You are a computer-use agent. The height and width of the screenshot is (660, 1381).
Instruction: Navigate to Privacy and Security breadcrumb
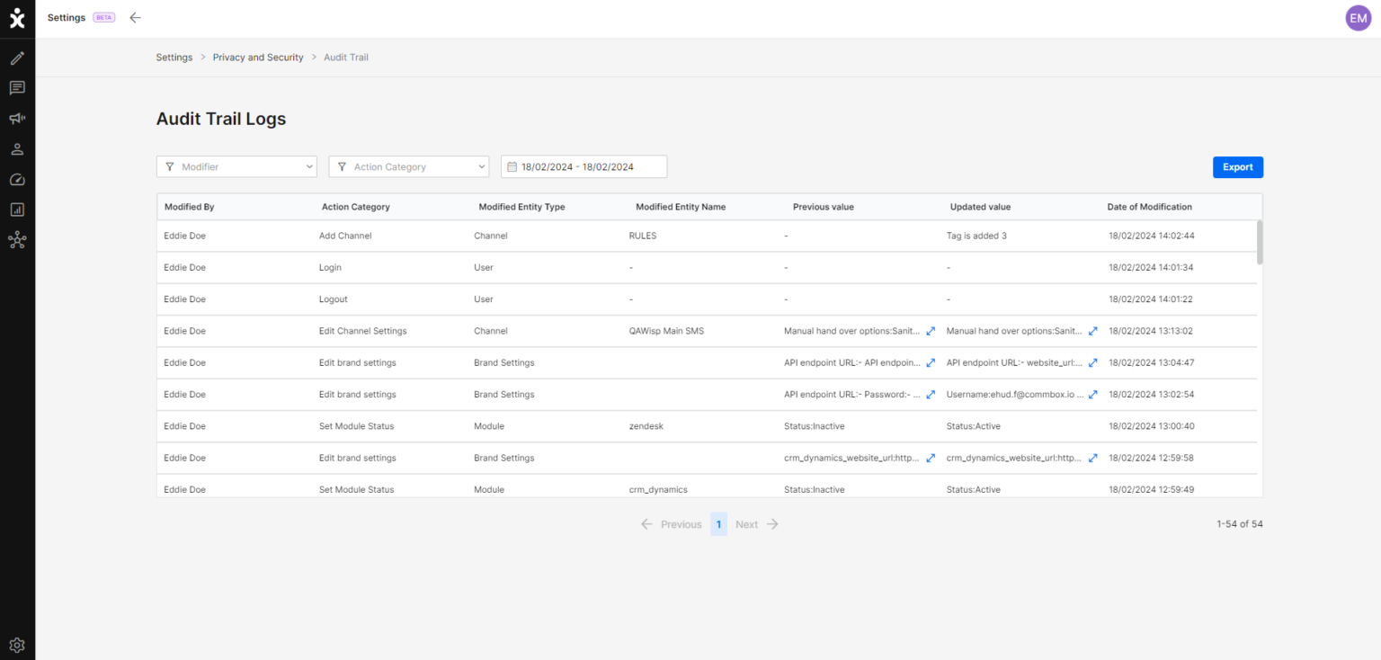pyautogui.click(x=258, y=57)
